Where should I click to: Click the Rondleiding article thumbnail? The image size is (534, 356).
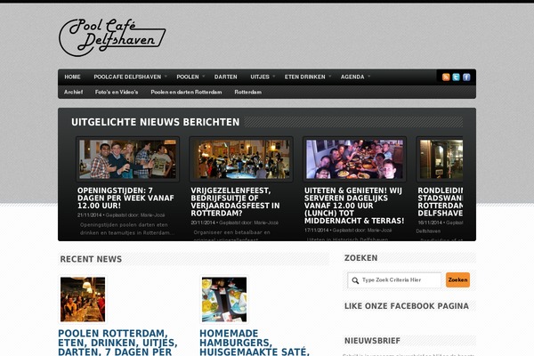point(440,159)
